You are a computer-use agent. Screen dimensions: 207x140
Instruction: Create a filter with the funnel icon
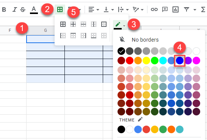point(187,9)
